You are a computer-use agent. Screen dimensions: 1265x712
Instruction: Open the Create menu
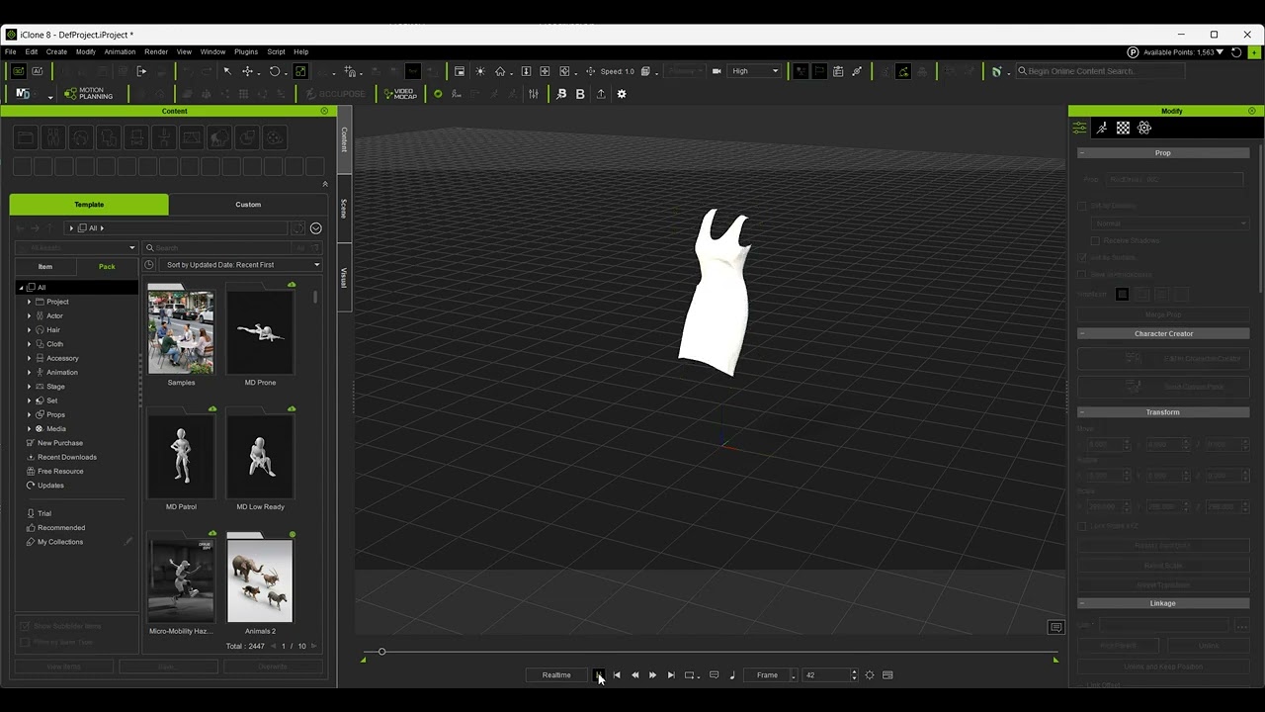[56, 51]
